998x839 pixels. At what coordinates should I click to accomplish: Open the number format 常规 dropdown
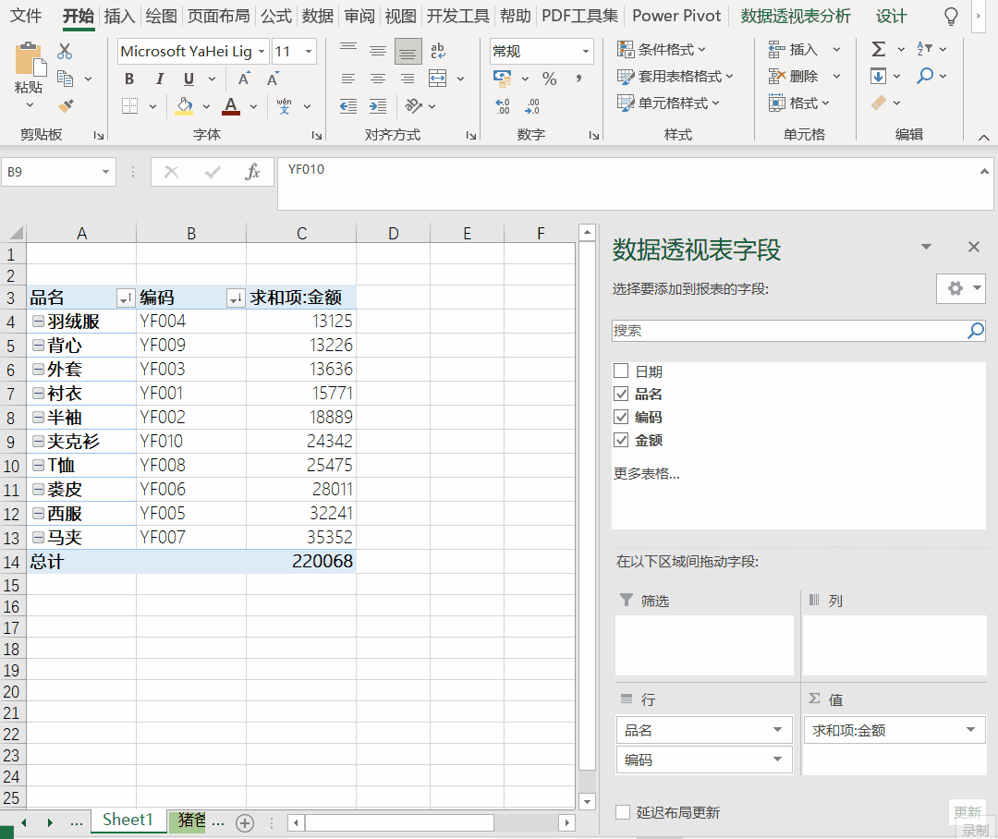(586, 52)
